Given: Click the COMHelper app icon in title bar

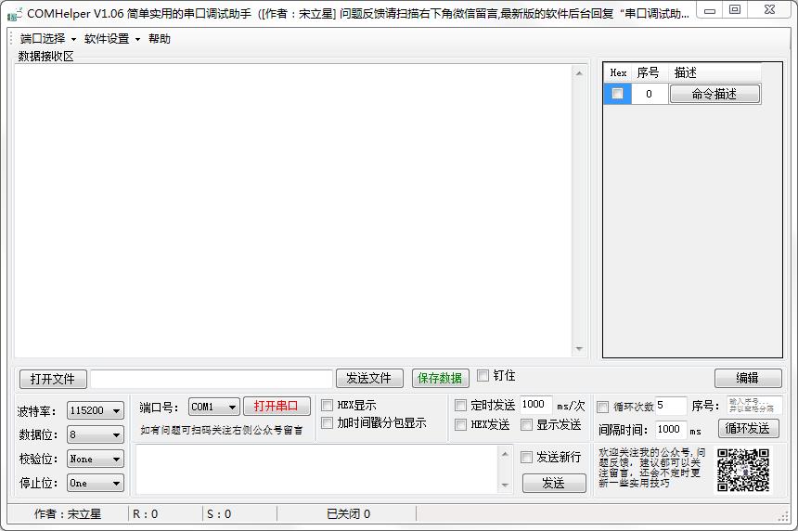Looking at the screenshot, I should [15, 14].
